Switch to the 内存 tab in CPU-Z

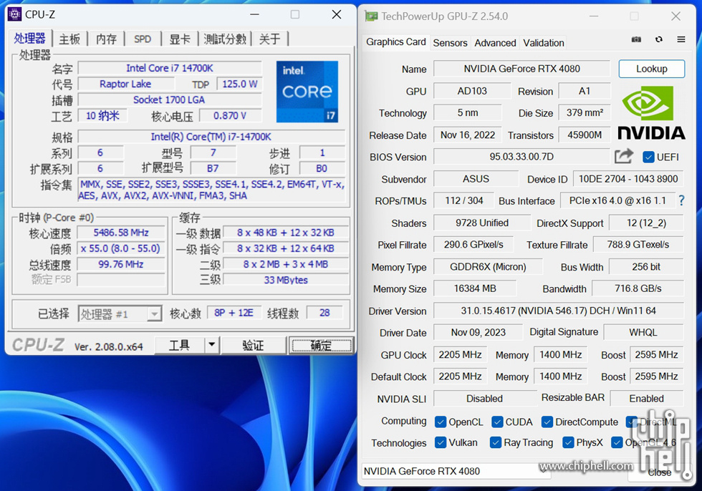pos(106,39)
